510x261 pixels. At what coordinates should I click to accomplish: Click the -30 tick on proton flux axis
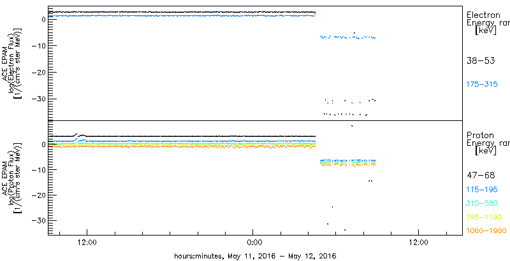click(x=38, y=220)
